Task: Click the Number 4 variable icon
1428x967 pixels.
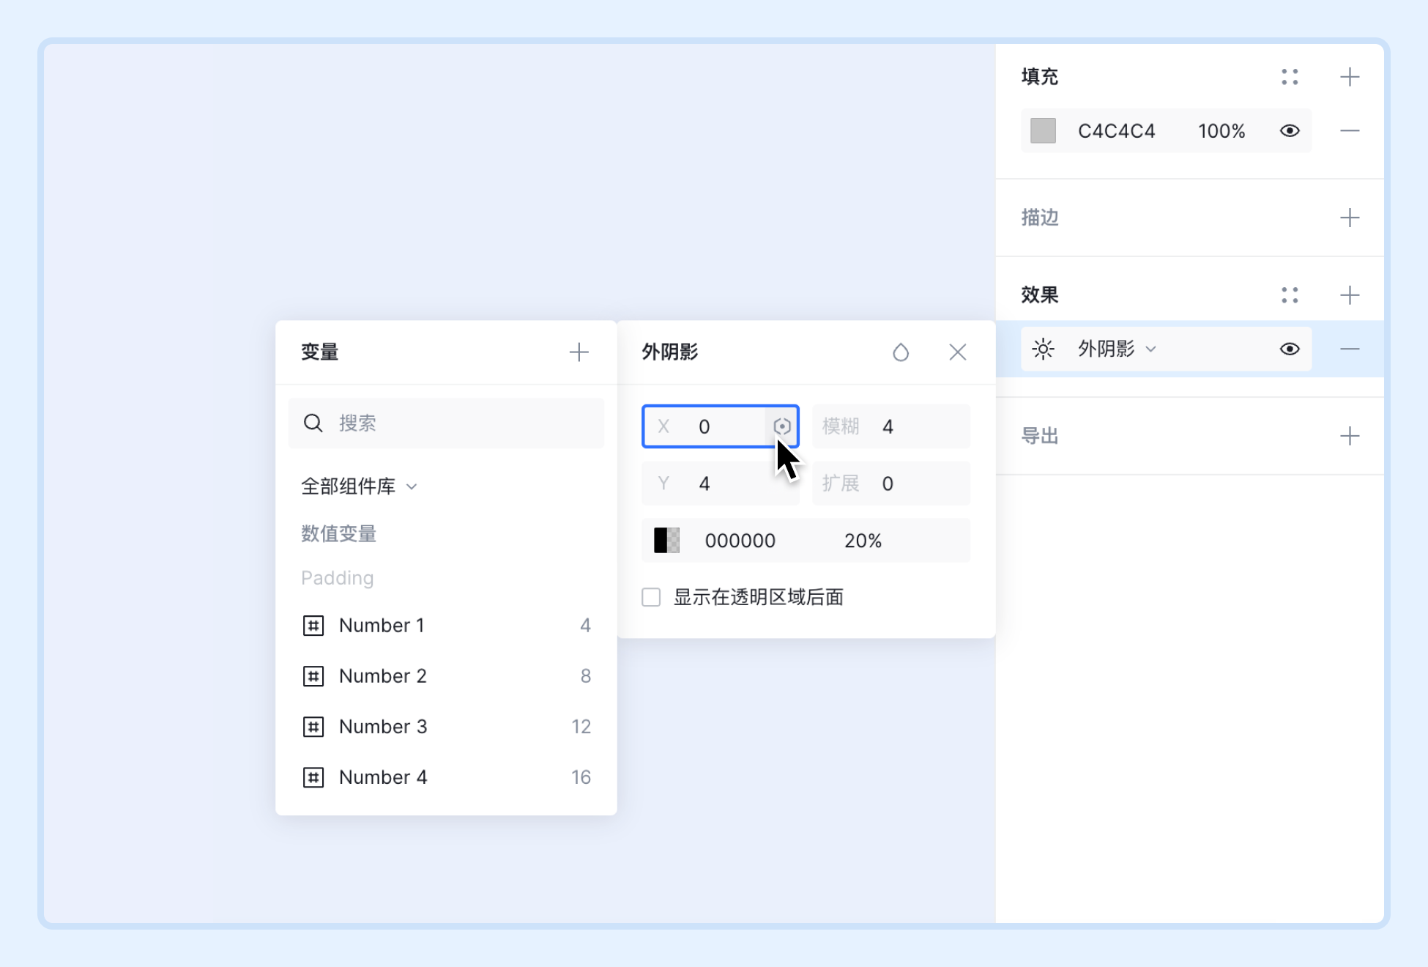Action: 313,777
